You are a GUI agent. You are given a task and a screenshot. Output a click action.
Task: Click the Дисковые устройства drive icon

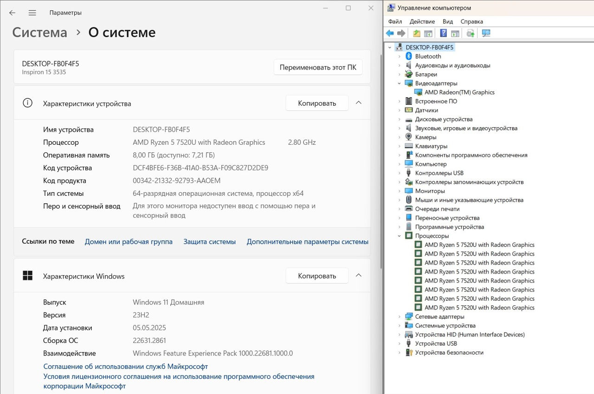click(x=409, y=119)
